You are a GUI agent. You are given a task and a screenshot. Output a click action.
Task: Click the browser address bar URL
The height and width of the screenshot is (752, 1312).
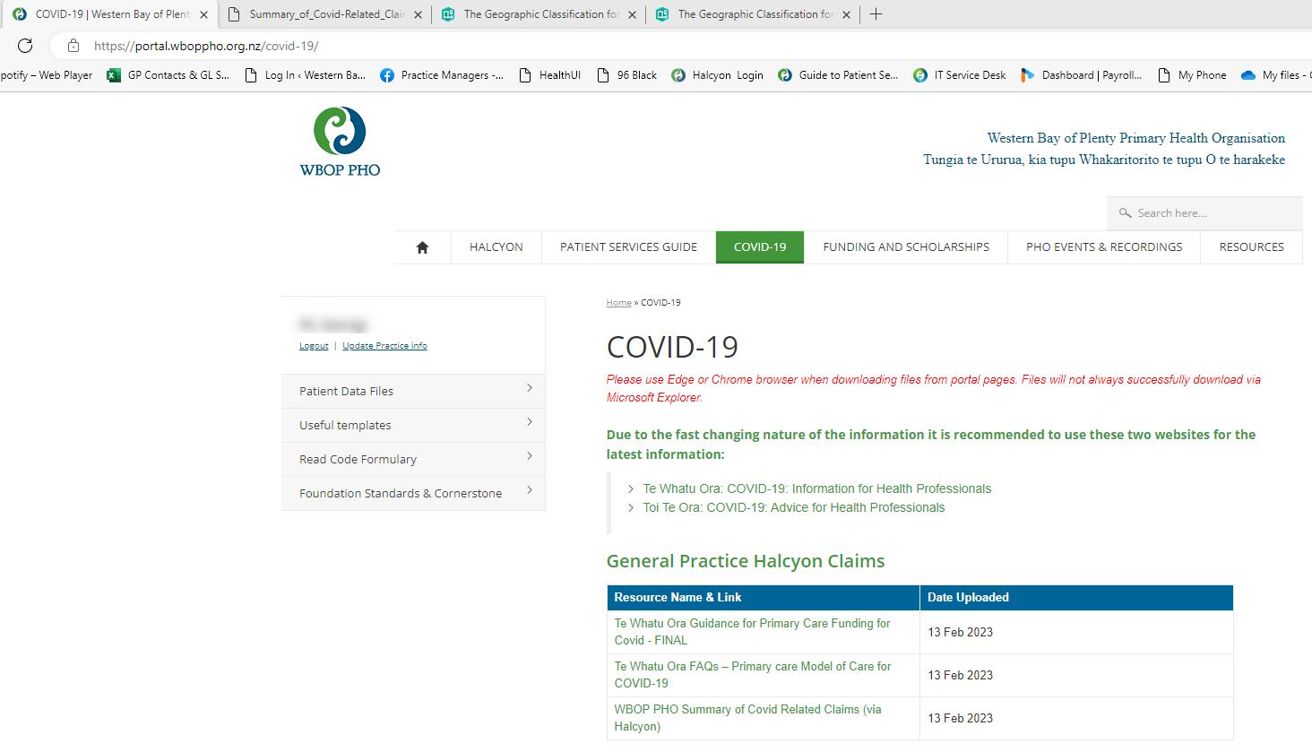(206, 46)
